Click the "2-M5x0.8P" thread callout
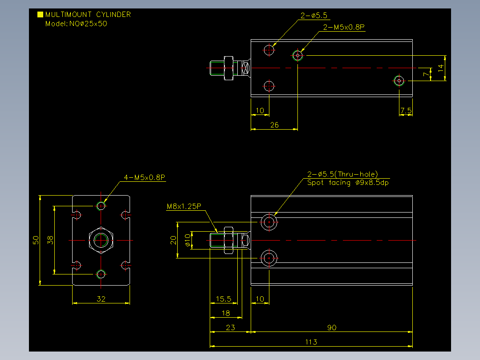 tap(344, 27)
